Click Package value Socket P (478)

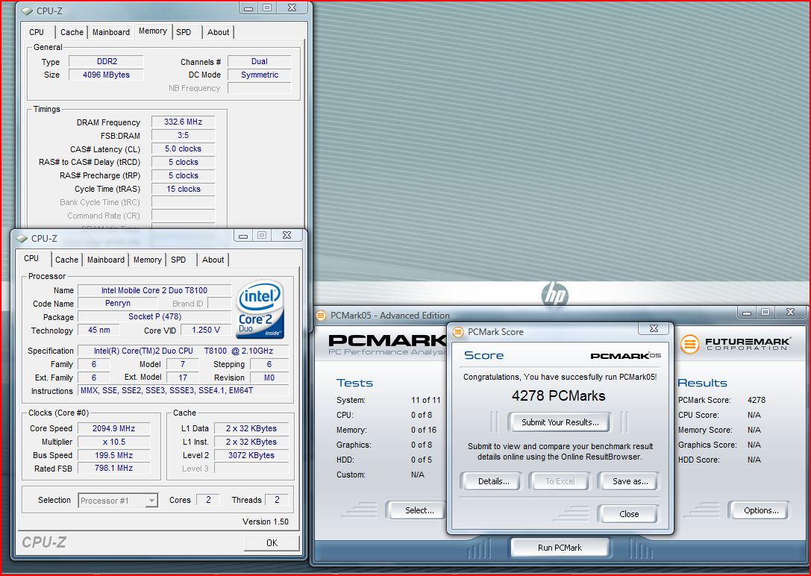[x=154, y=317]
